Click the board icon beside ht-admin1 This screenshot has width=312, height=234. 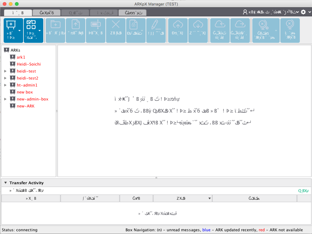pos(12,85)
